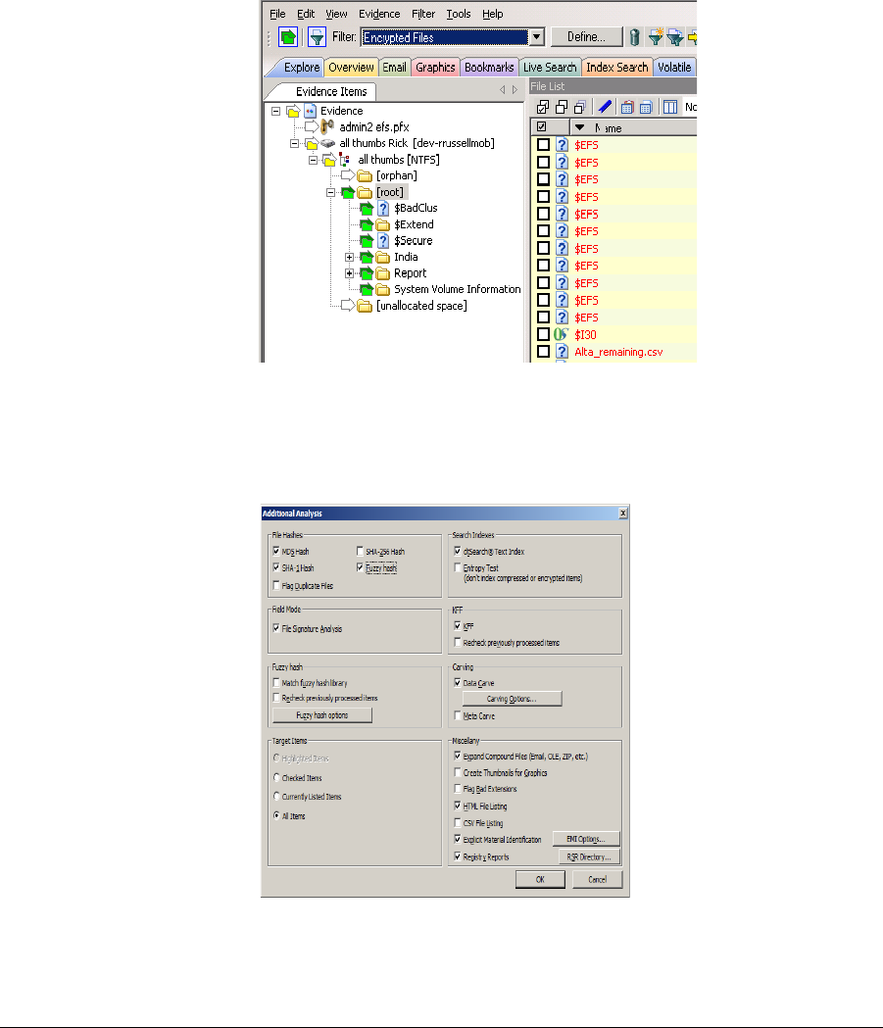Click the green QuickPick arrow beside India folder
The image size is (883, 1028).
click(x=367, y=257)
